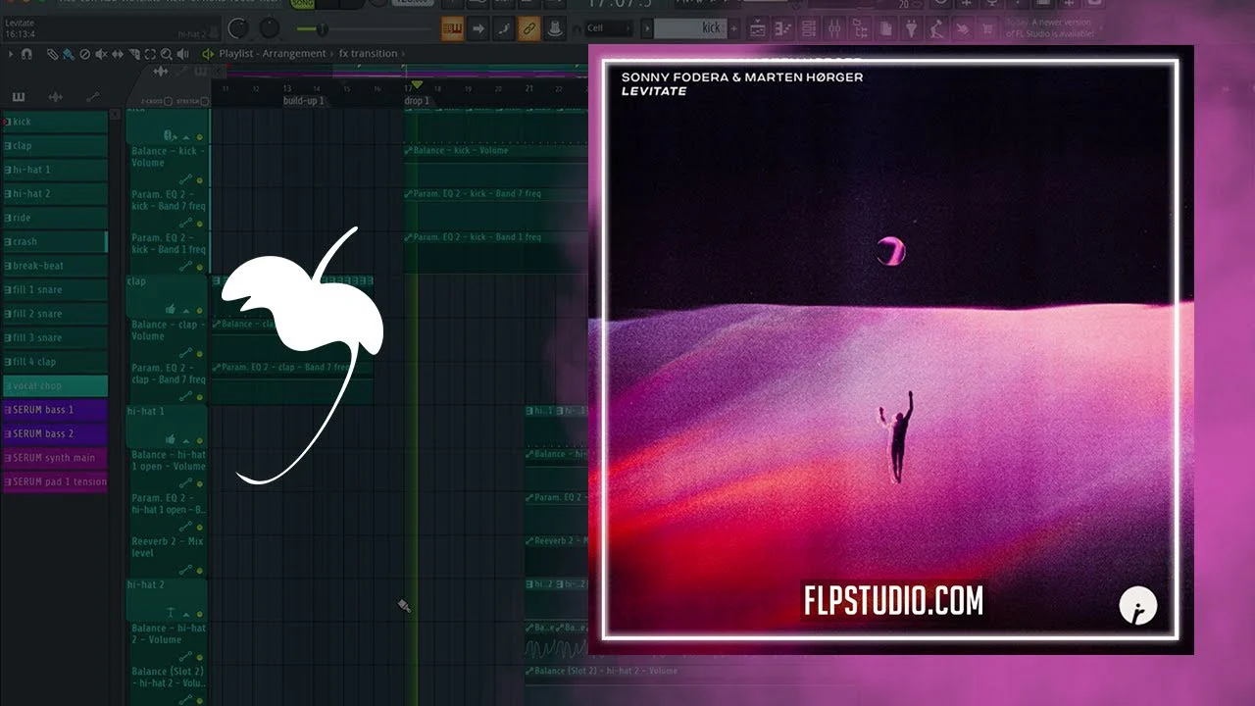Click the link chain icon in the toolbar

click(x=529, y=28)
